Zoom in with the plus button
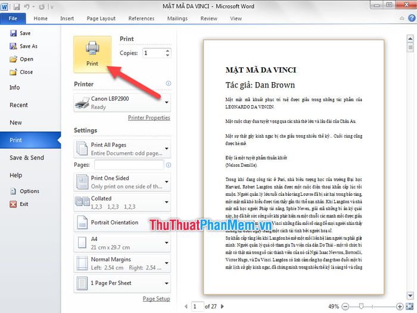 [x=400, y=306]
